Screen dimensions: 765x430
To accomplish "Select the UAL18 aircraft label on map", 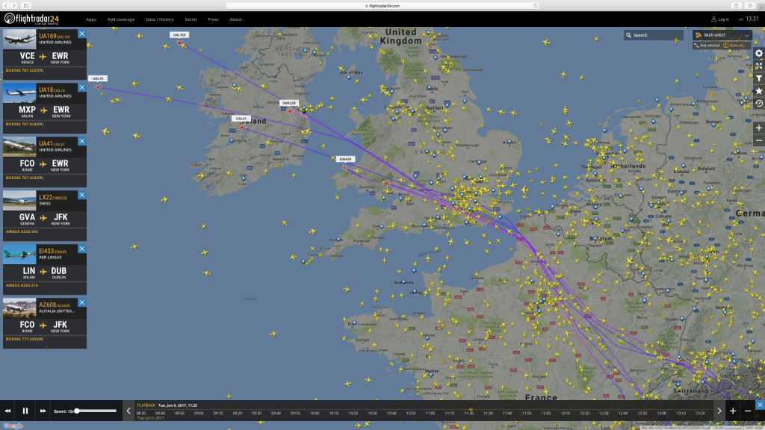I will tap(98, 78).
